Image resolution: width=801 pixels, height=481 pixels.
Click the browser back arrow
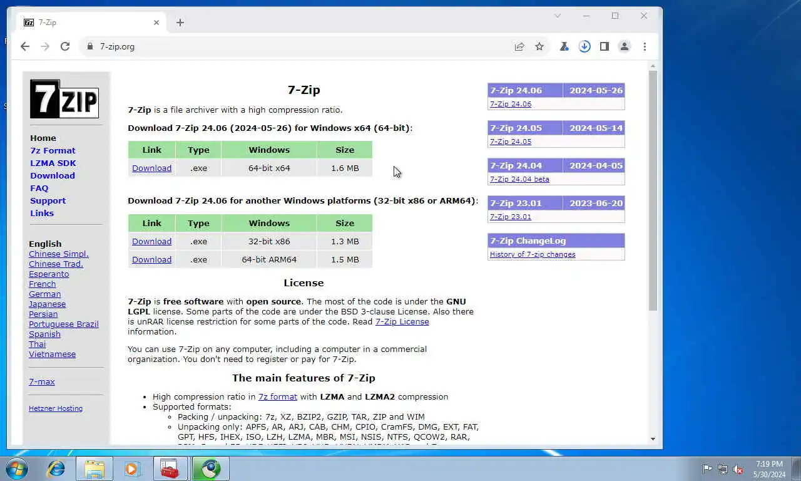tap(25, 46)
